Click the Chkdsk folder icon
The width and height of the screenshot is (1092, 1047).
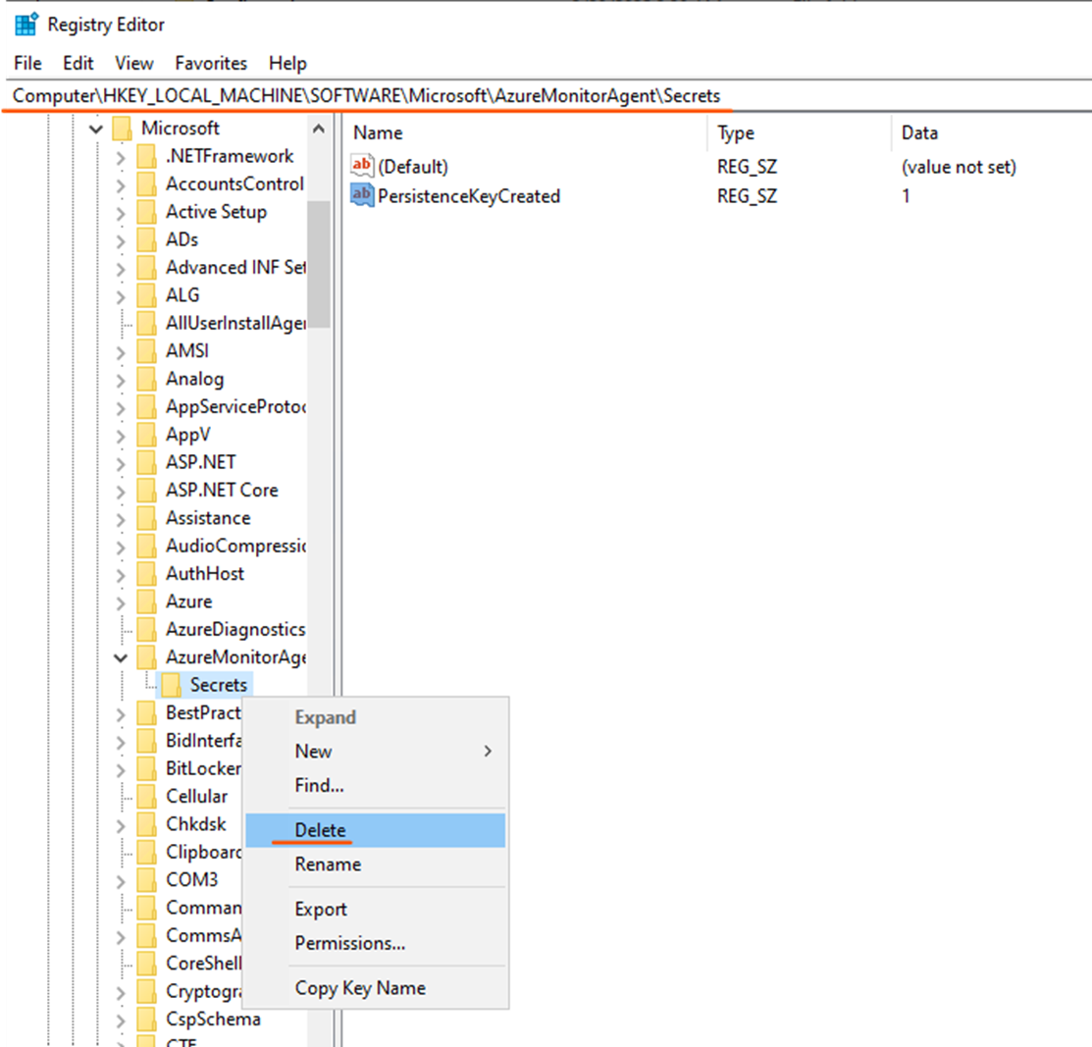[x=146, y=824]
